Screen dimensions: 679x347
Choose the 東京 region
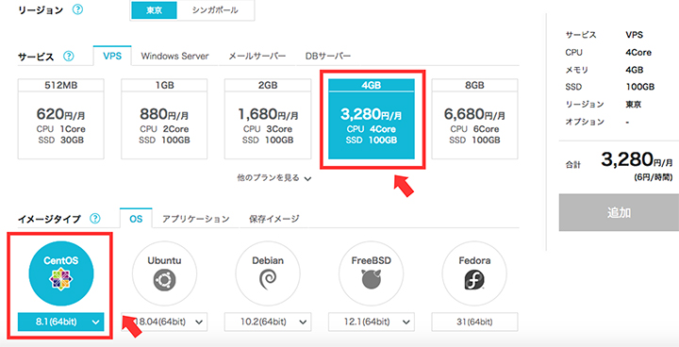(154, 10)
